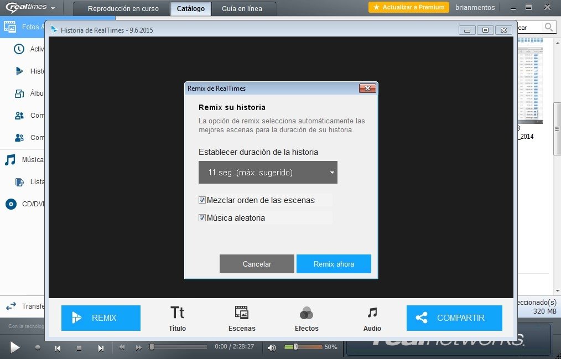Open the Guía en línea tab
561x359 pixels.
pyautogui.click(x=242, y=9)
